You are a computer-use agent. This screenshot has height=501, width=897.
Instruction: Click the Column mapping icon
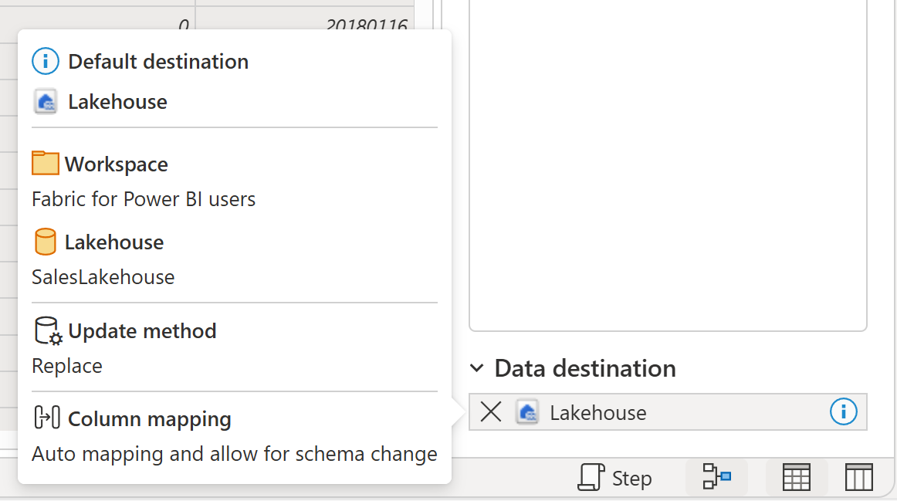(x=46, y=419)
